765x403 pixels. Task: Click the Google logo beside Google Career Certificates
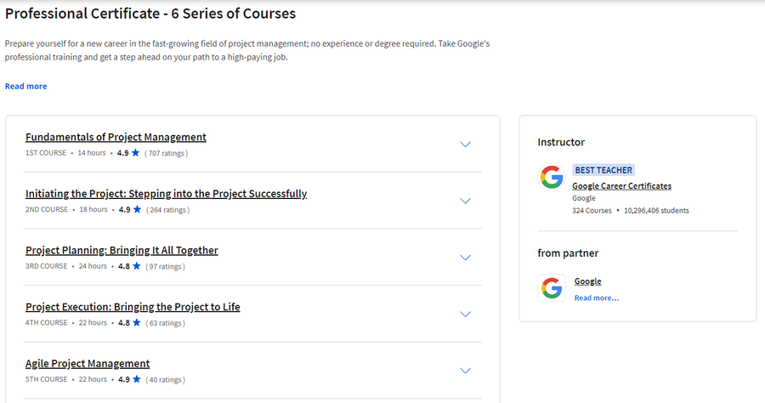(x=552, y=177)
